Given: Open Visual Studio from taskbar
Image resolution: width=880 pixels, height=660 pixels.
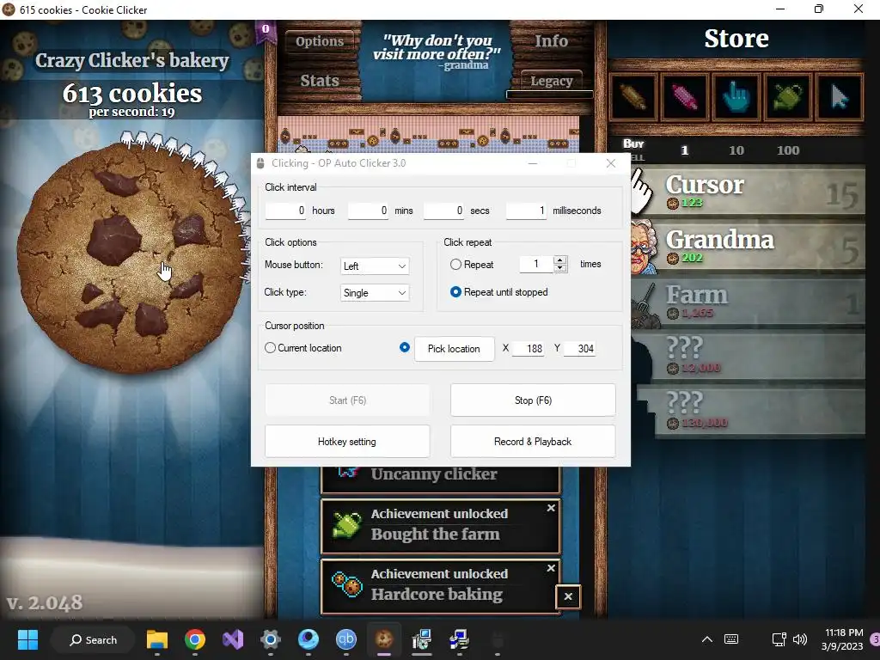Looking at the screenshot, I should [x=232, y=639].
